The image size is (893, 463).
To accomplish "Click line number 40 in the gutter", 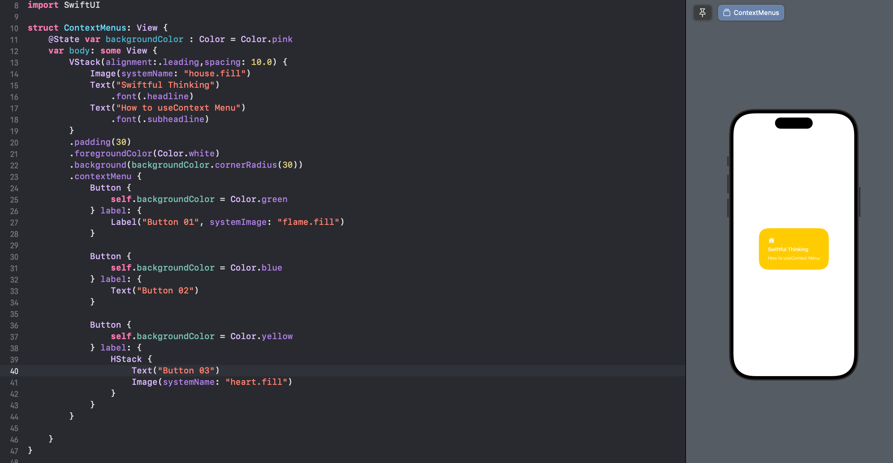I will point(14,371).
